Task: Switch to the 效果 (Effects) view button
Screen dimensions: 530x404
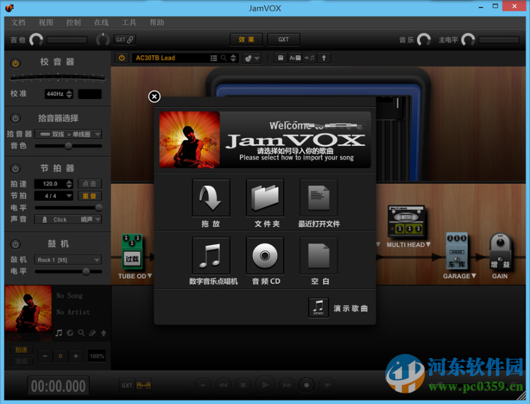Action: [x=247, y=40]
